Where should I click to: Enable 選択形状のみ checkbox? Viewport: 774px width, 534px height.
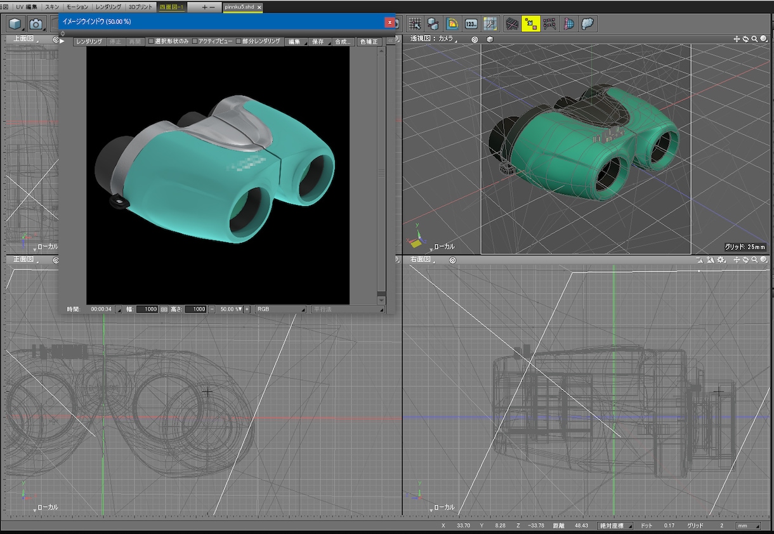(x=151, y=41)
